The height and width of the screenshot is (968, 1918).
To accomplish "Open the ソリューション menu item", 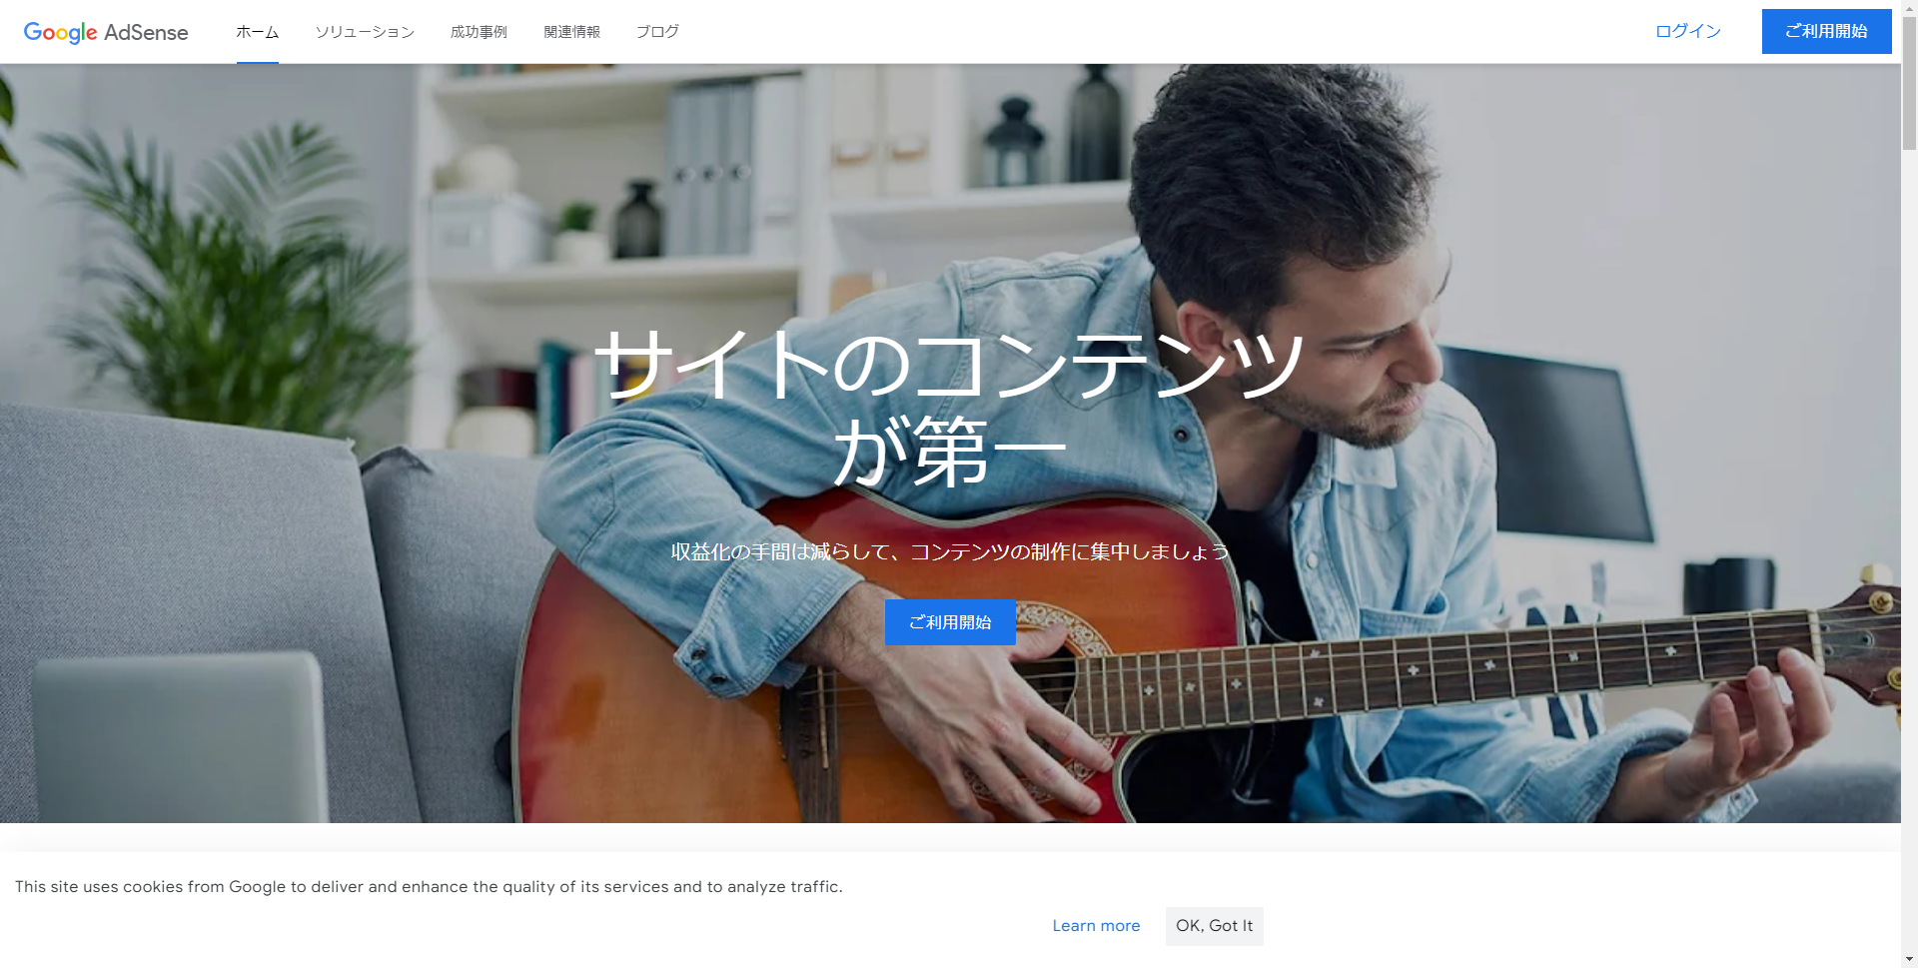I will click(365, 32).
